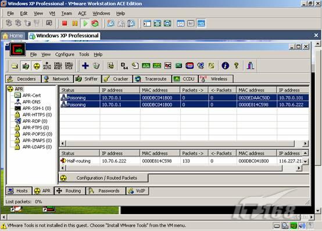The width and height of the screenshot is (322, 231).
Task: Open Cain's Tools menu
Action: click(84, 55)
